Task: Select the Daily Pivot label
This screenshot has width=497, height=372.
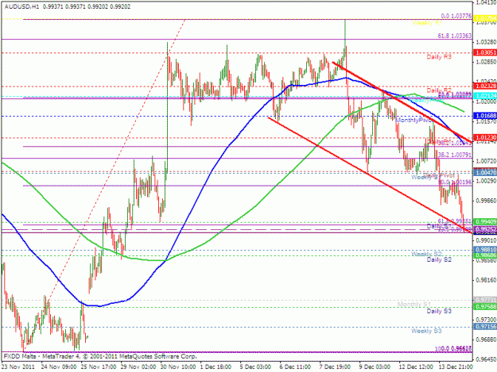Action: [x=439, y=175]
